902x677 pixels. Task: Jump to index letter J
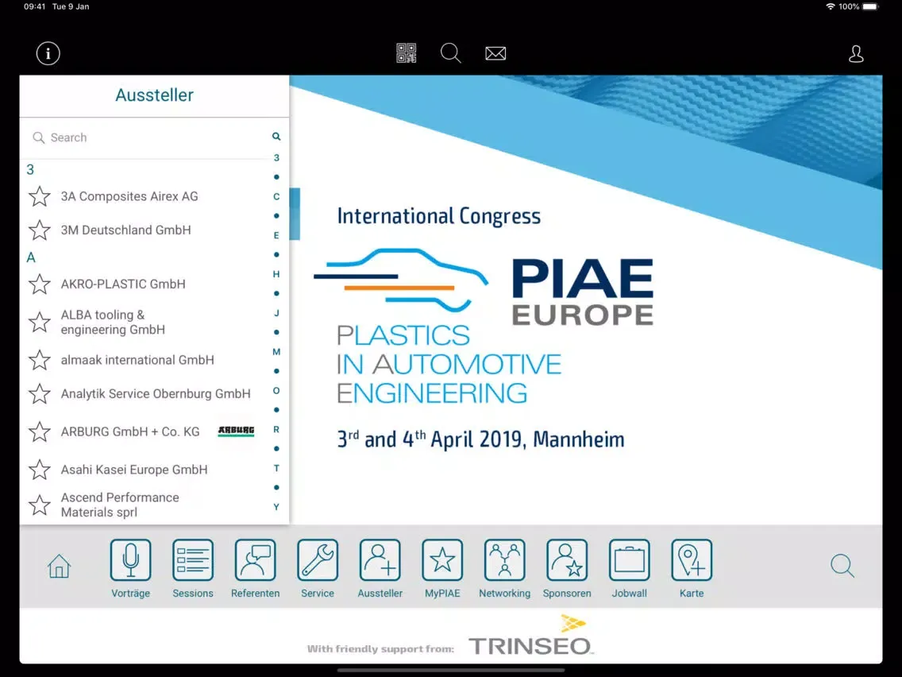276,313
